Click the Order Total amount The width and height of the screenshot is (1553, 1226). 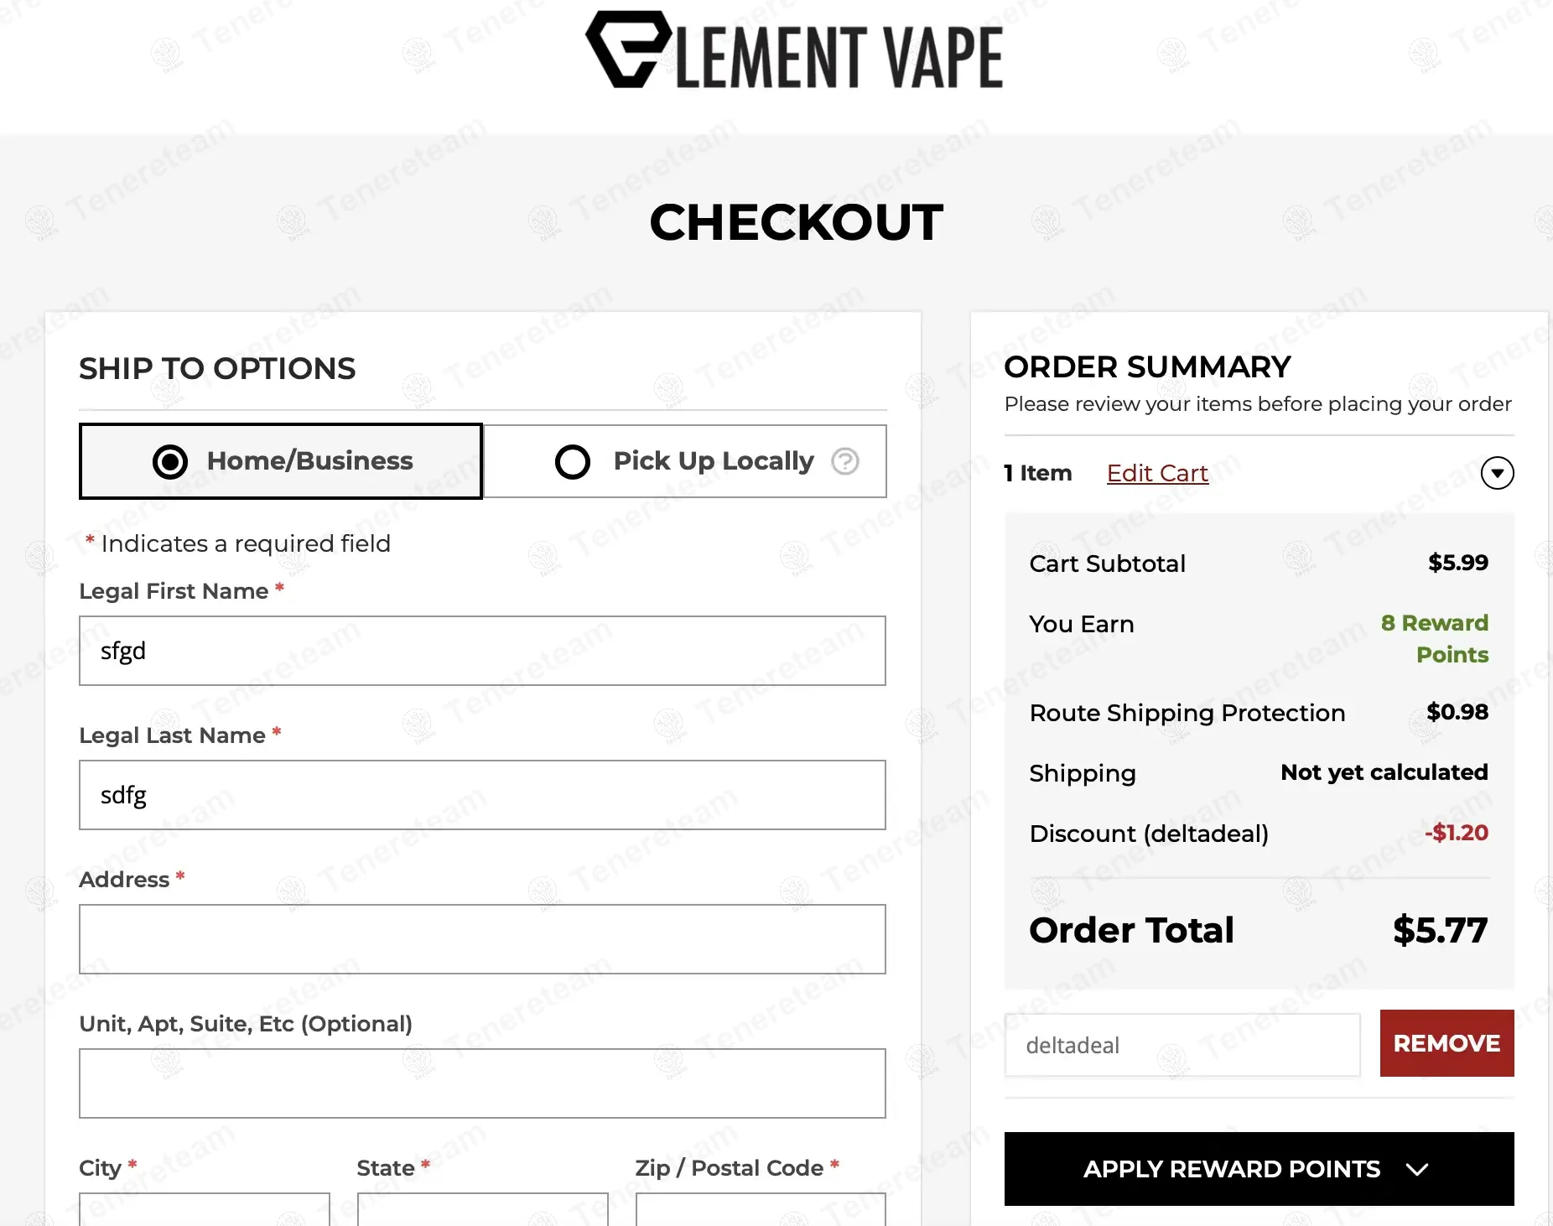(1440, 930)
